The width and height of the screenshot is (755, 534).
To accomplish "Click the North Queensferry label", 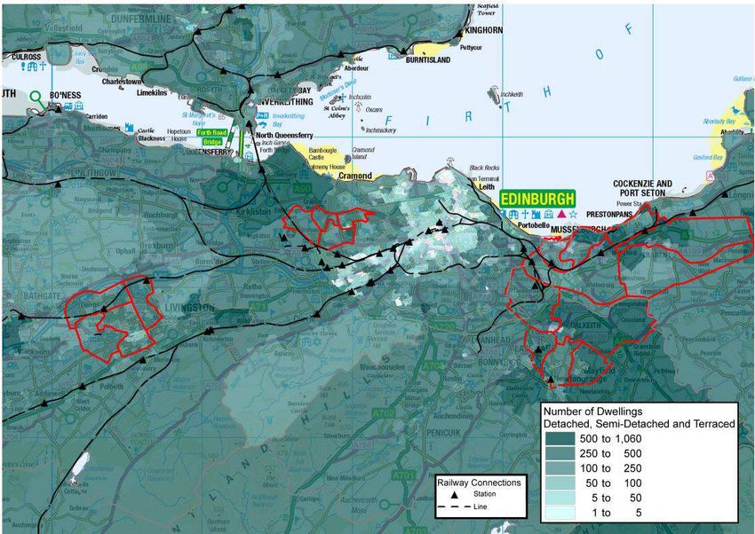I will (284, 136).
